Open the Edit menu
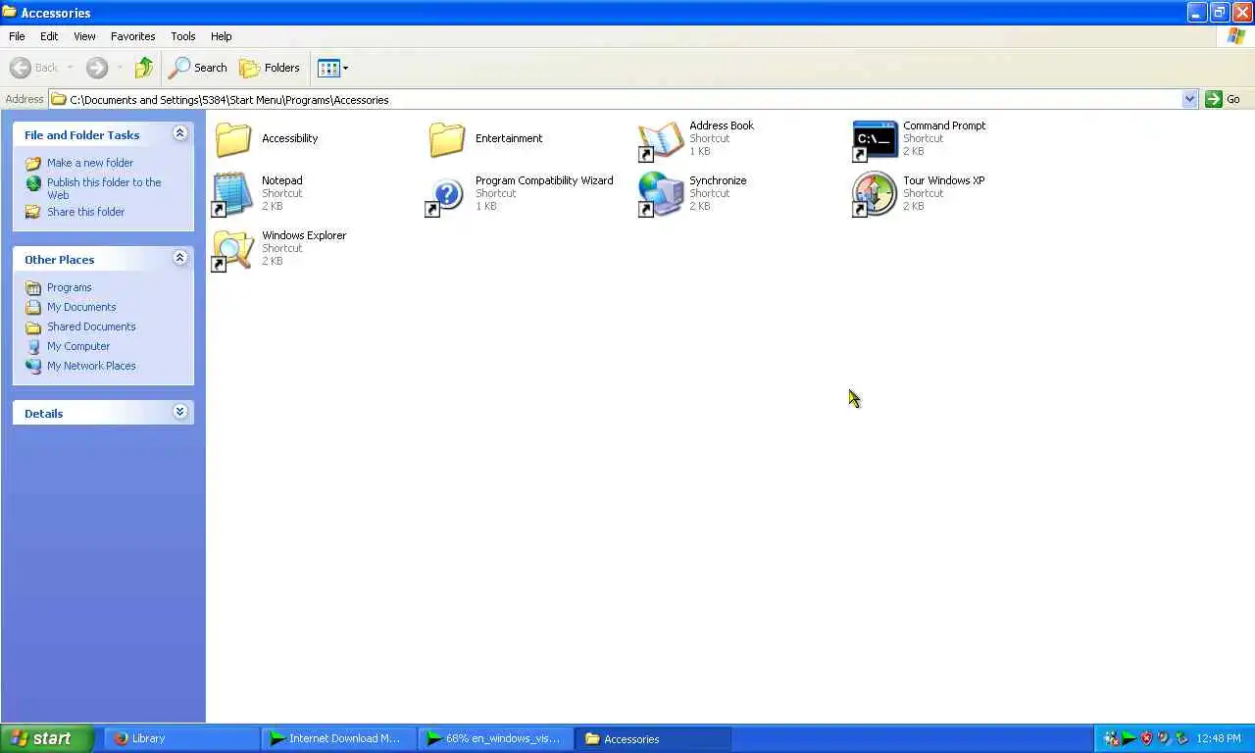This screenshot has width=1255, height=753. [x=49, y=36]
